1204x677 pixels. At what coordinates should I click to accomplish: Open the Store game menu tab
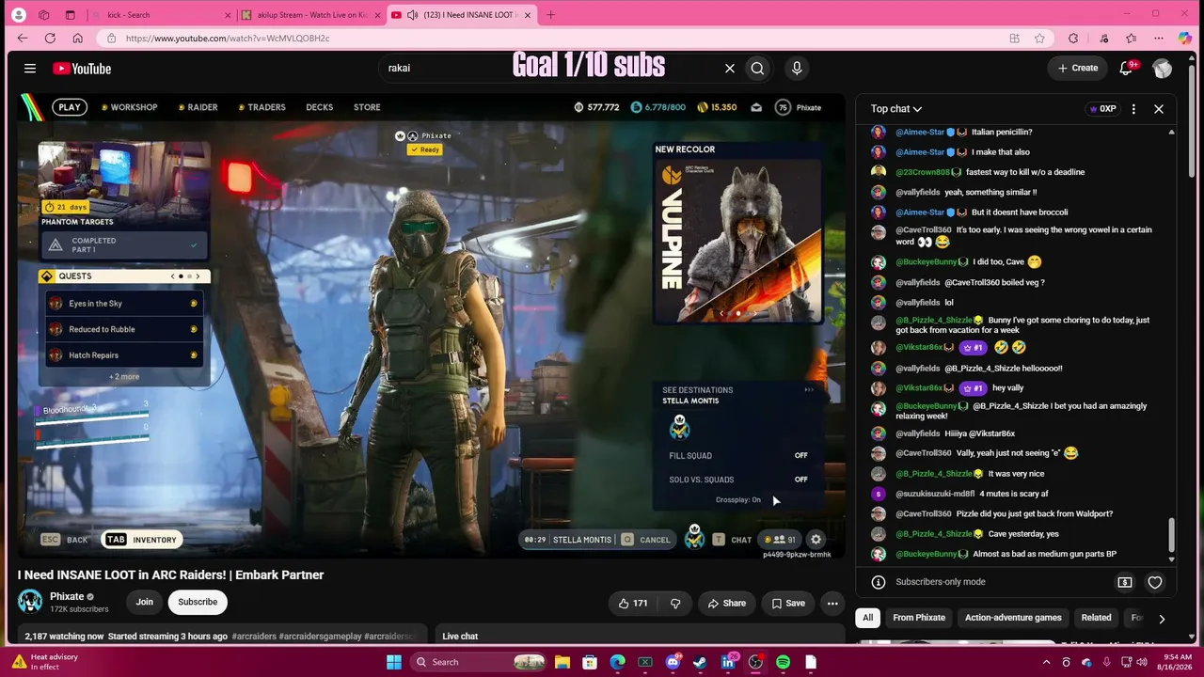367,107
